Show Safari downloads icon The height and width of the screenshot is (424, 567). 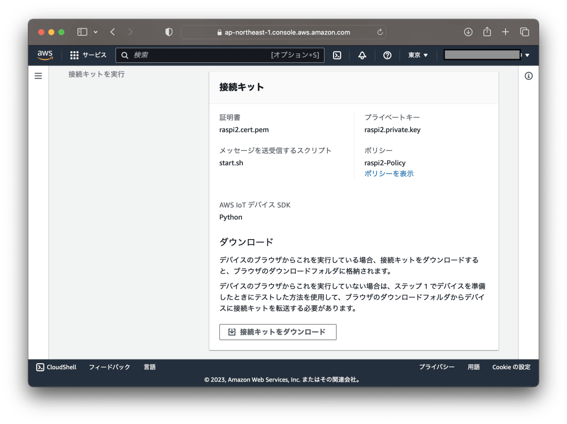(x=468, y=32)
